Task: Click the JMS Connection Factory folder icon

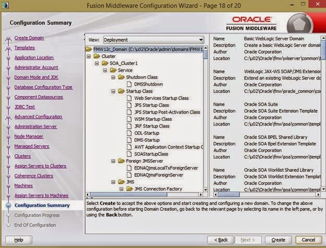Action: click(x=130, y=189)
